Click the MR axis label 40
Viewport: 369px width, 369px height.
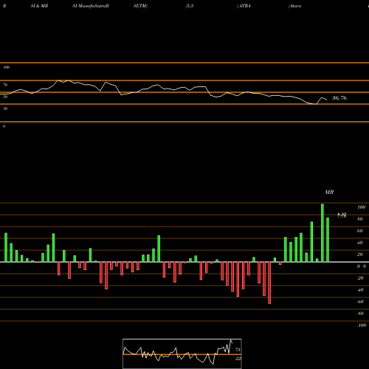pos(360,243)
